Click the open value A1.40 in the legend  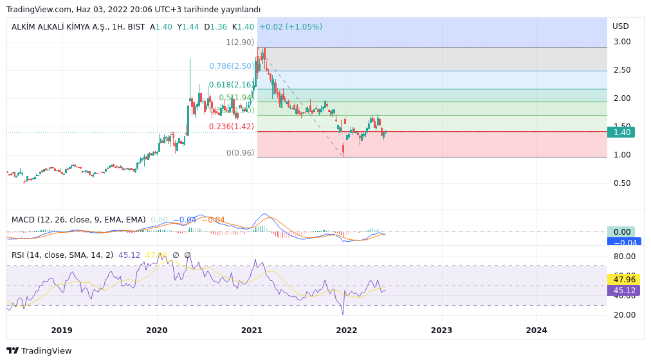[x=161, y=27]
